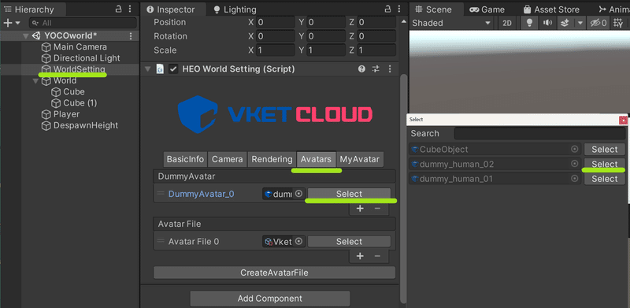Viewport: 630px width, 308px height.
Task: Remove the selected DummyAvatar entry
Action: coord(377,209)
